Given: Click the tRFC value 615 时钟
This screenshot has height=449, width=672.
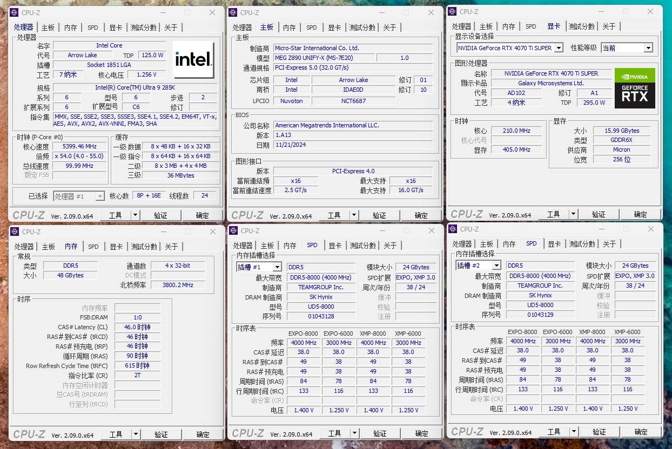Looking at the screenshot, I should [x=137, y=366].
